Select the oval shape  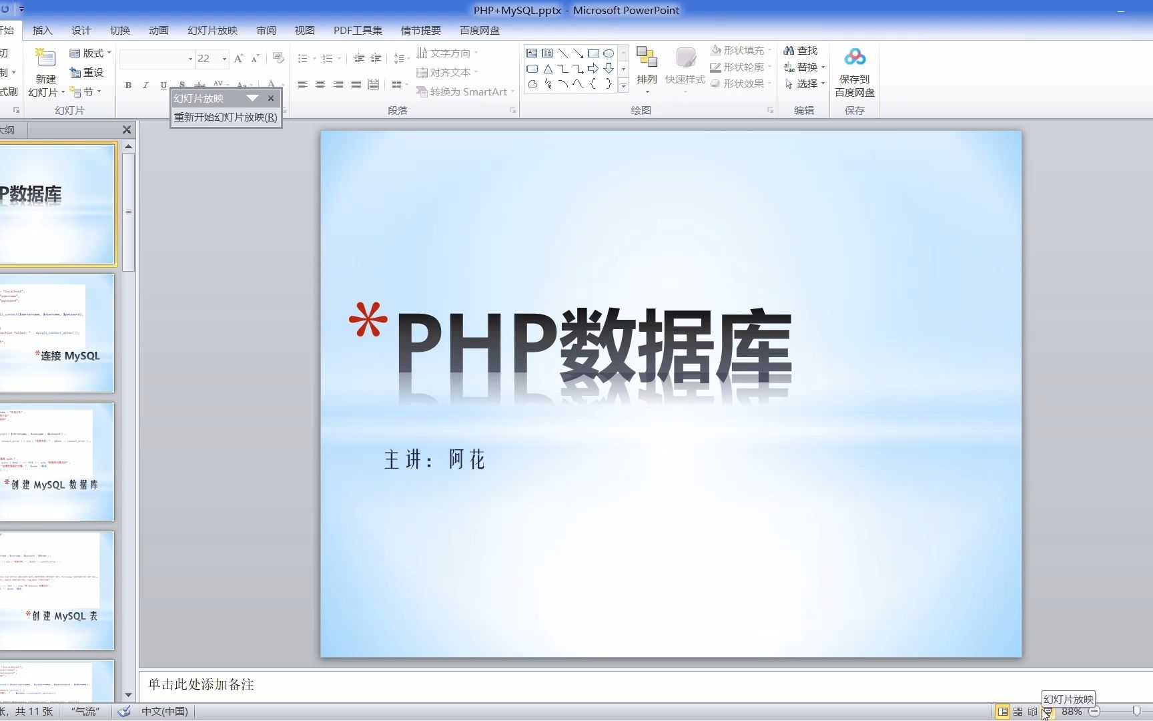609,53
